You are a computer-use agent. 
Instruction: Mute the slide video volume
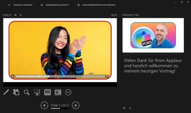pyautogui.click(x=107, y=76)
